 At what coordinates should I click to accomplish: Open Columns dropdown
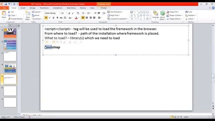pyautogui.click(x=100, y=18)
